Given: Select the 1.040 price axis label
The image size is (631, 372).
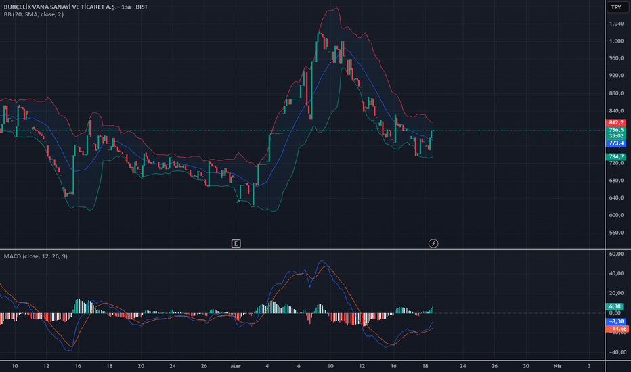Looking at the screenshot, I should [x=617, y=24].
